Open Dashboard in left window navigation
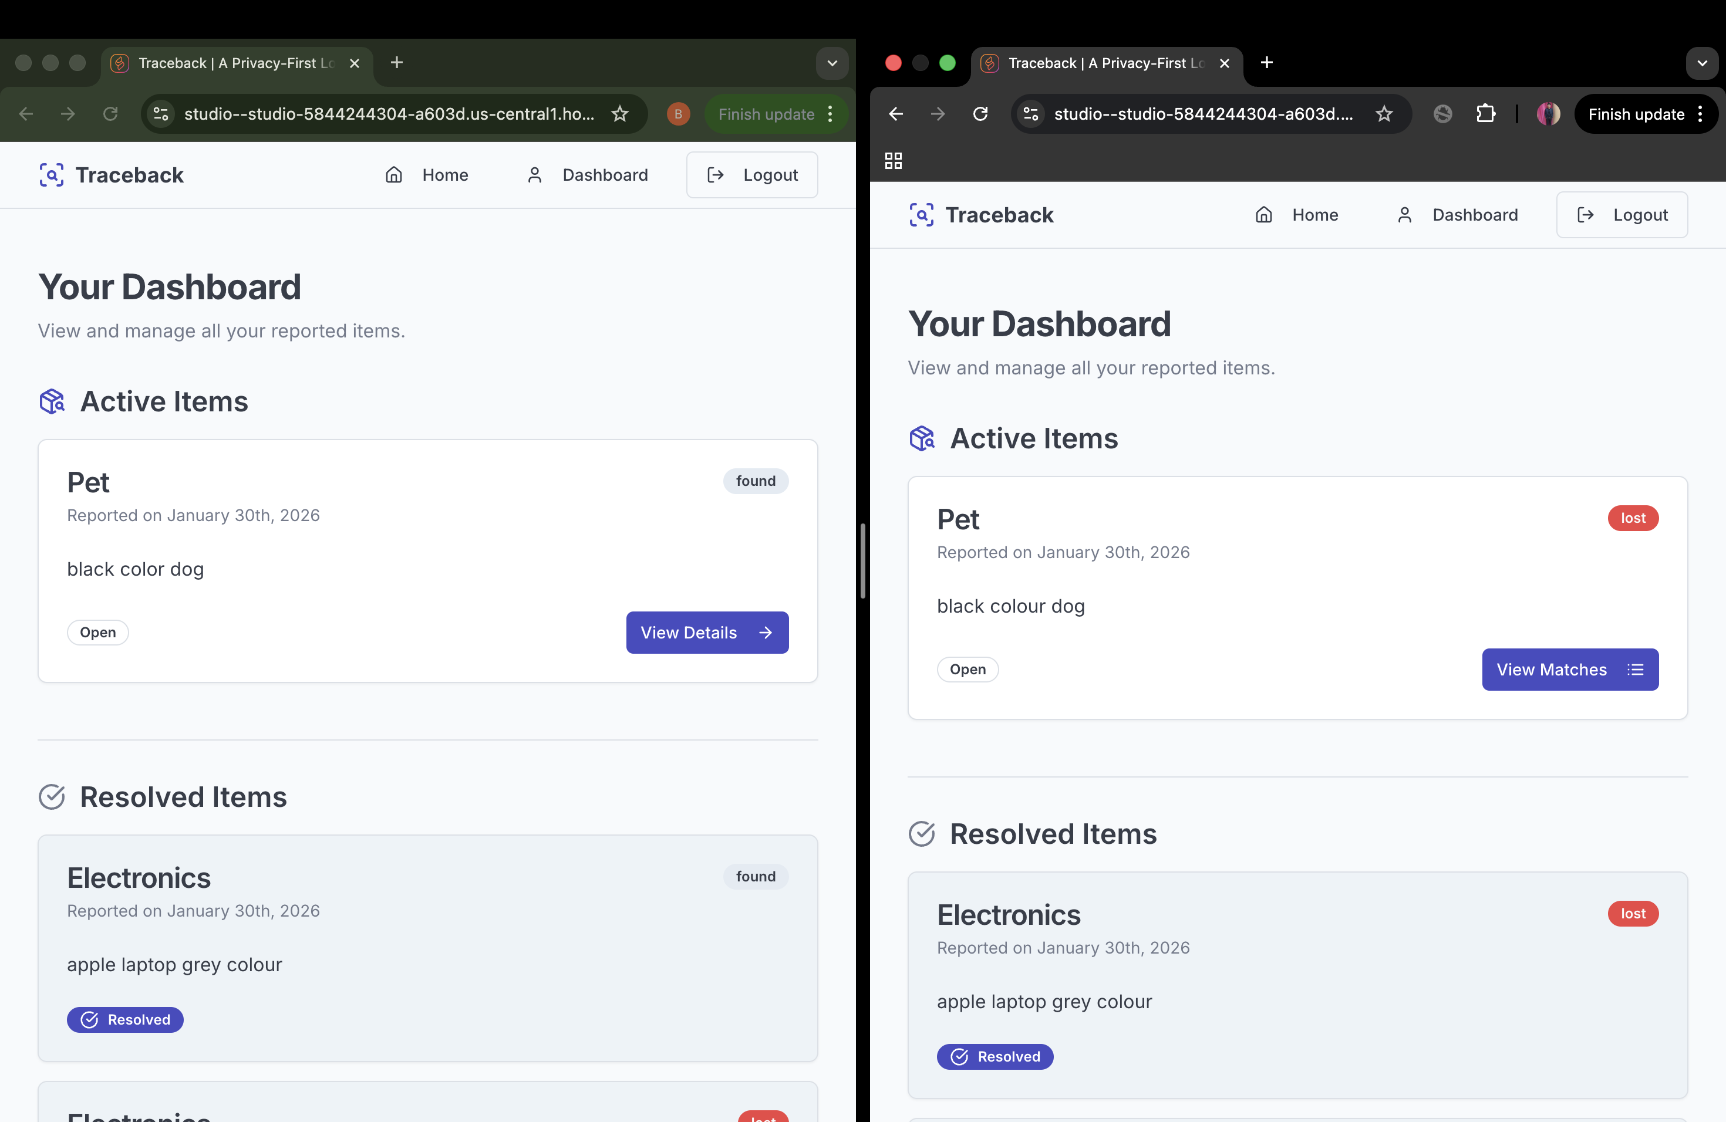Viewport: 1726px width, 1122px height. 588,175
